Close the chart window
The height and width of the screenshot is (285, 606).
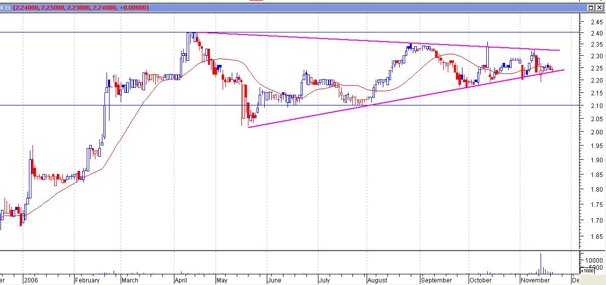599,7
